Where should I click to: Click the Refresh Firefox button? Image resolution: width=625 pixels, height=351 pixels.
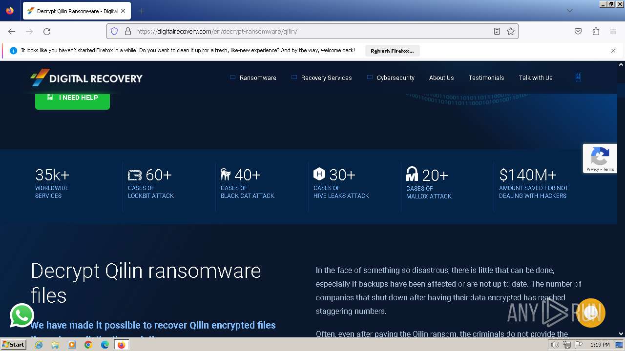click(x=392, y=51)
